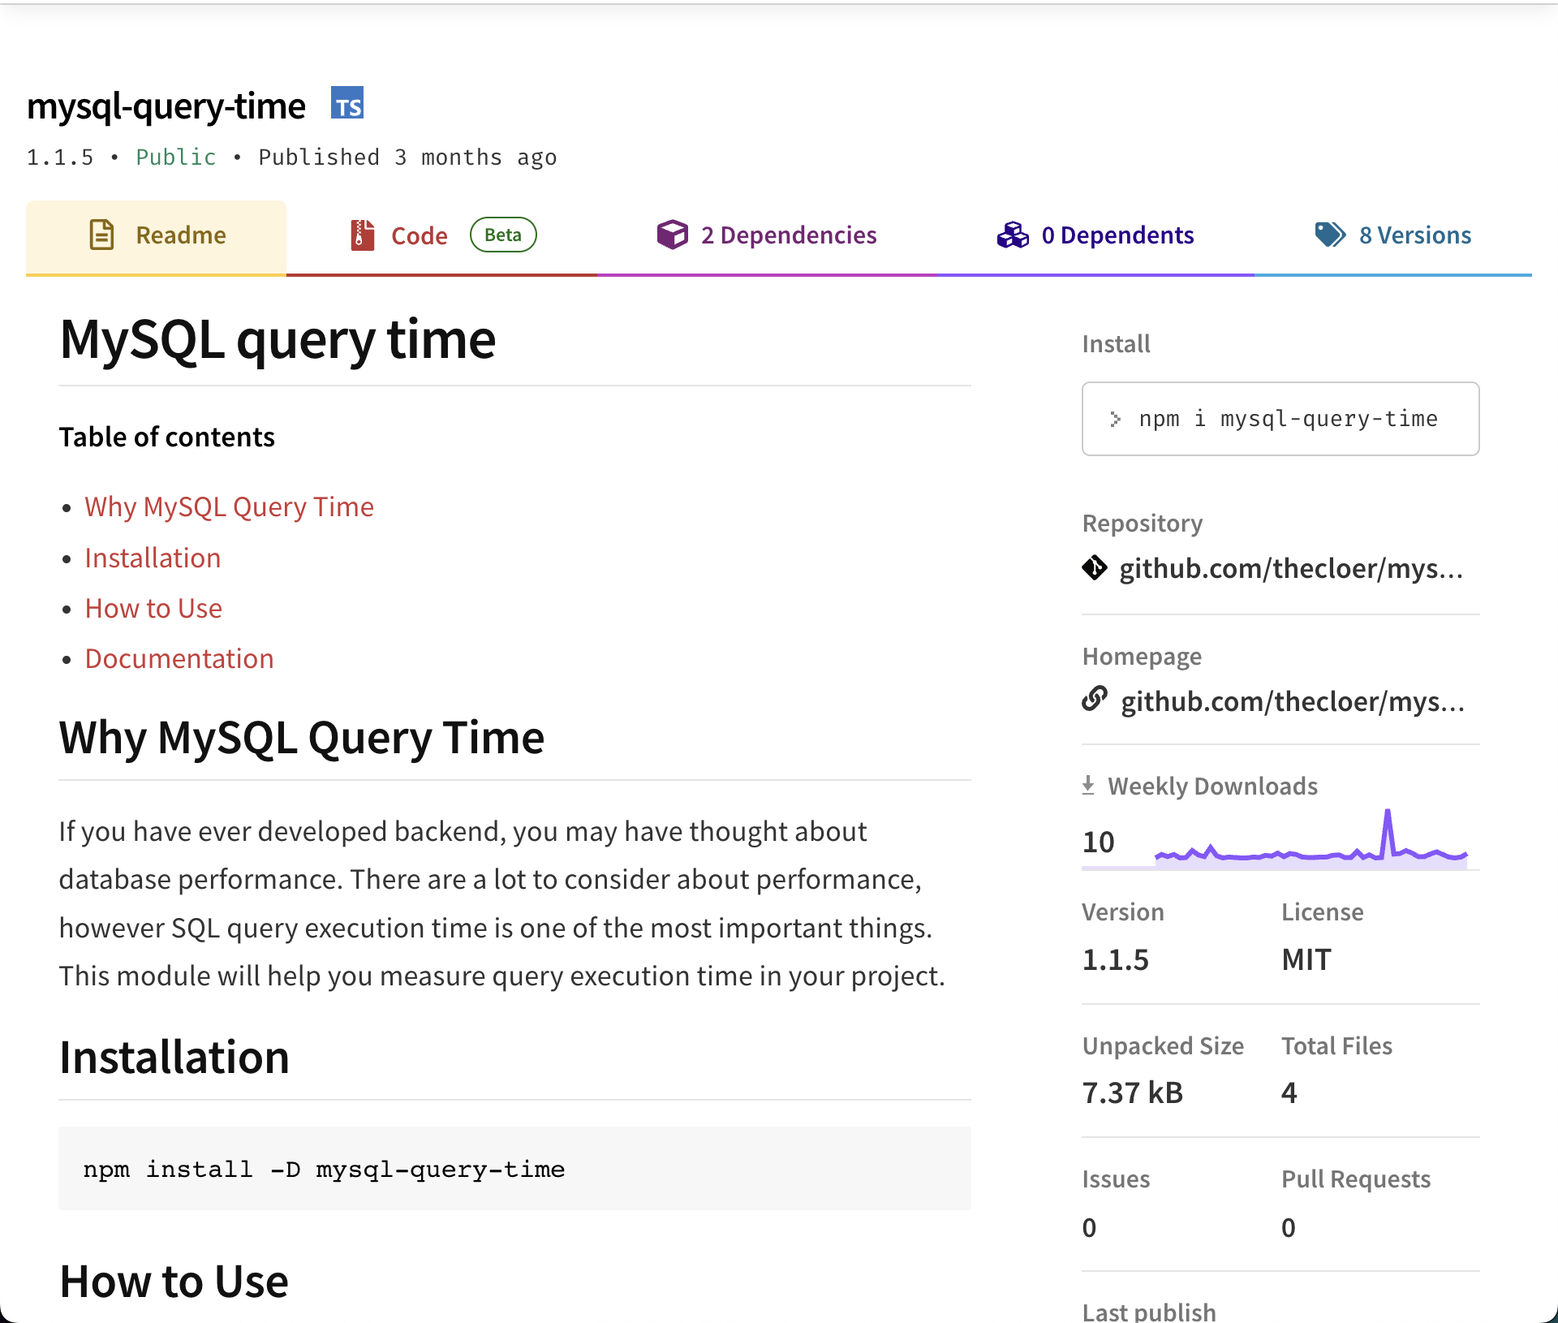The image size is (1558, 1323).
Task: Copy the npm i mysql-query-time command
Action: [x=1288, y=419]
